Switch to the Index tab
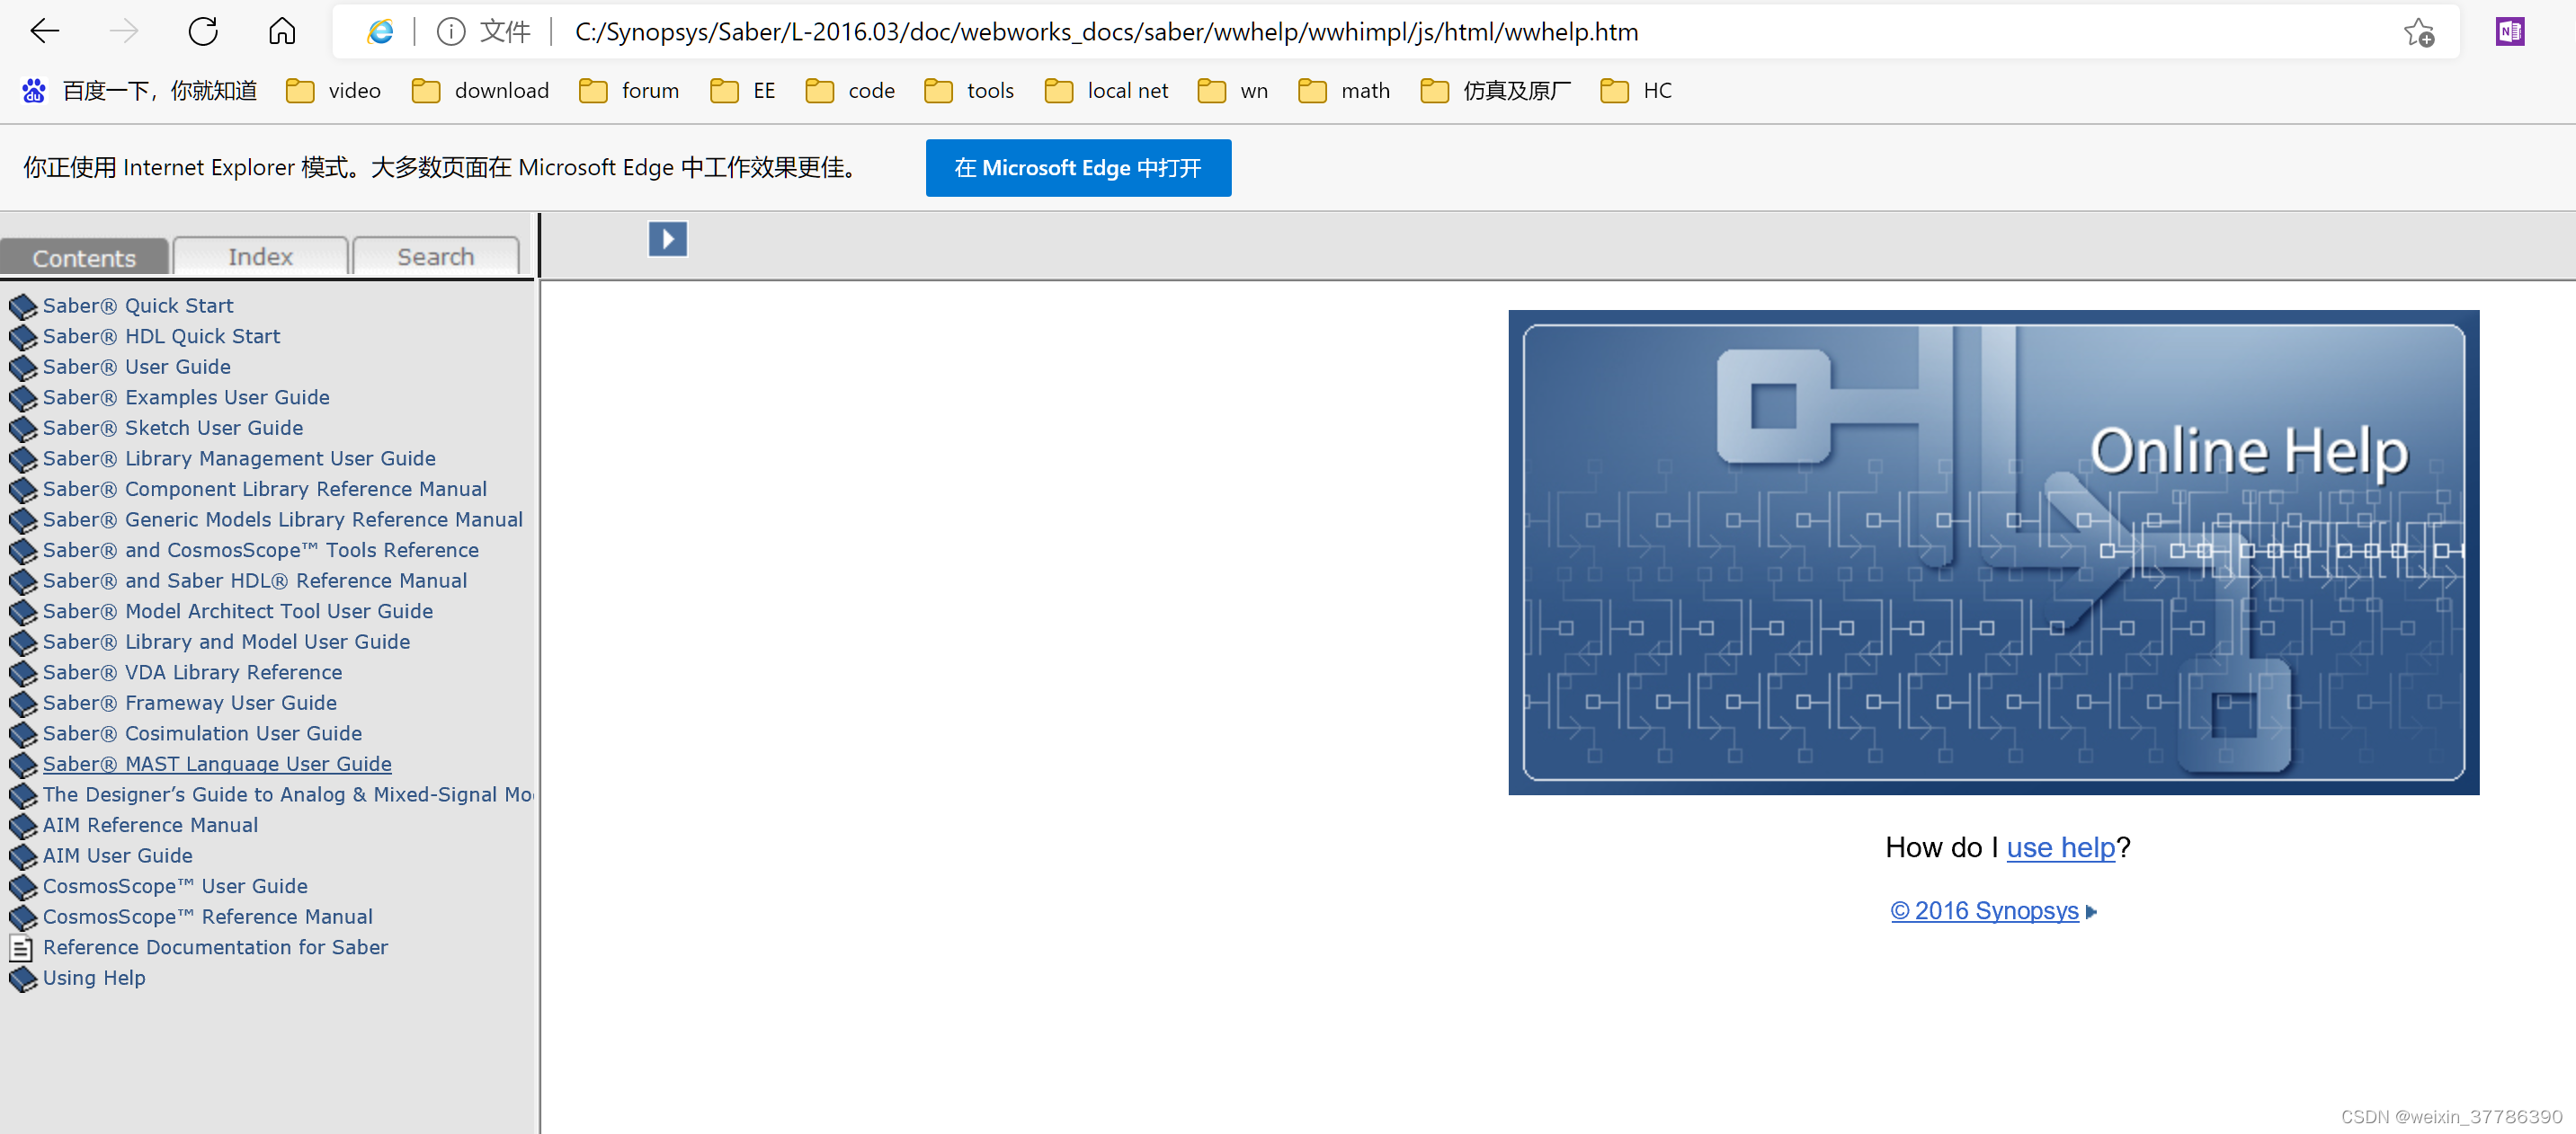The width and height of the screenshot is (2576, 1134). coord(260,257)
